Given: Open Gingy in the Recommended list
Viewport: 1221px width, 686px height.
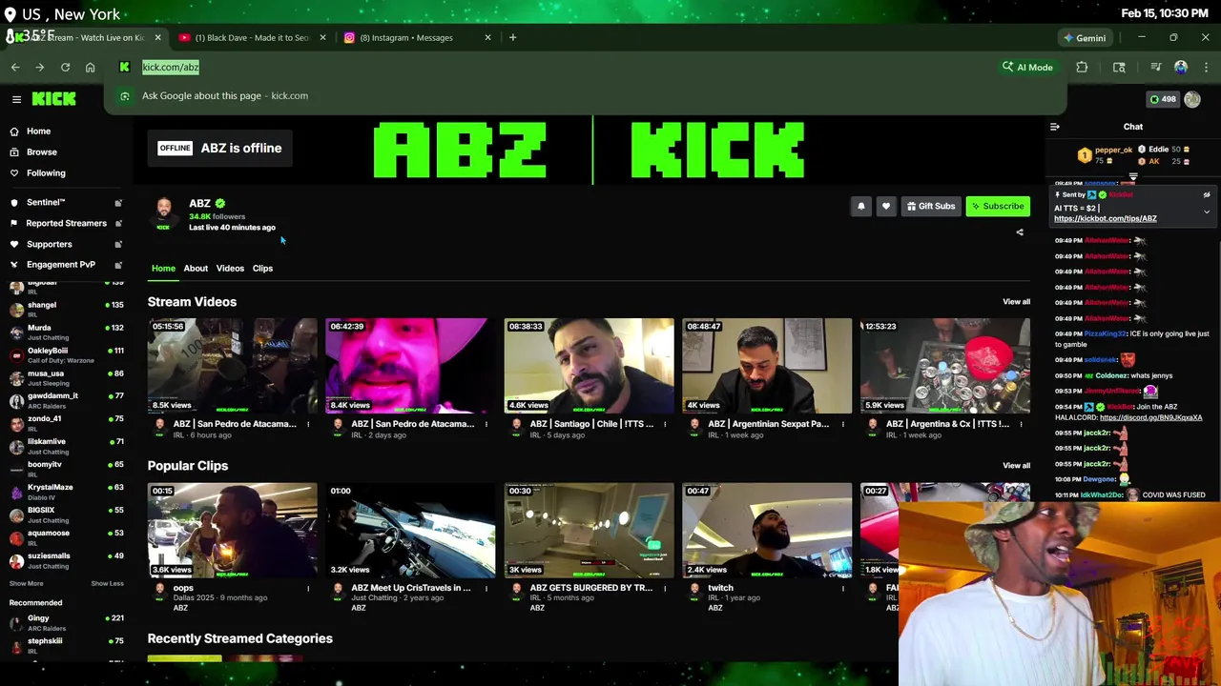Looking at the screenshot, I should (66, 622).
